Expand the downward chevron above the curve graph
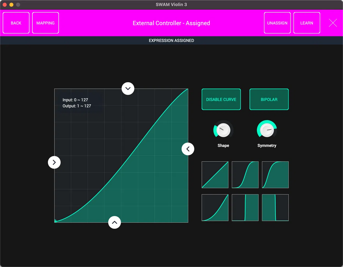The width and height of the screenshot is (343, 267). [128, 88]
